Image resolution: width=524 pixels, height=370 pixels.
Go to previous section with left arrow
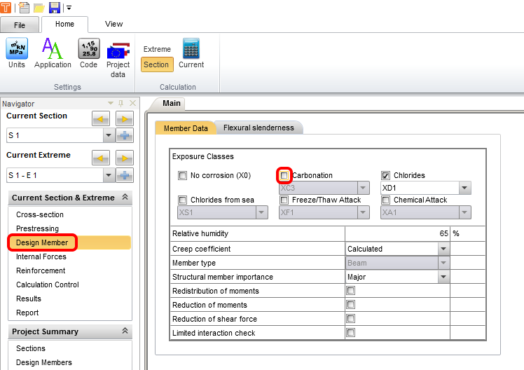click(100, 118)
